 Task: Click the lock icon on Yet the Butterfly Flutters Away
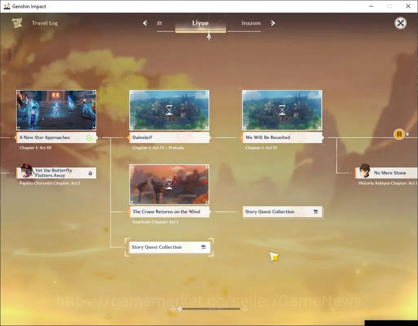point(90,173)
